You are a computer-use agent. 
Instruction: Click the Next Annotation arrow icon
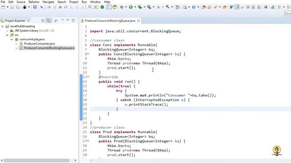point(279,7)
